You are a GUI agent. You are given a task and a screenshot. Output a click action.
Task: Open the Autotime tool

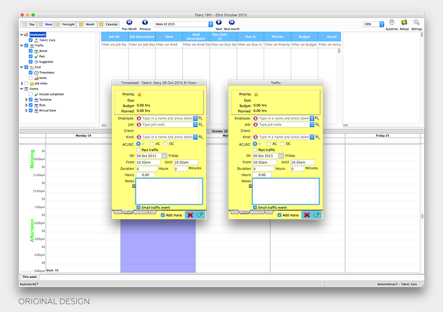tap(392, 22)
